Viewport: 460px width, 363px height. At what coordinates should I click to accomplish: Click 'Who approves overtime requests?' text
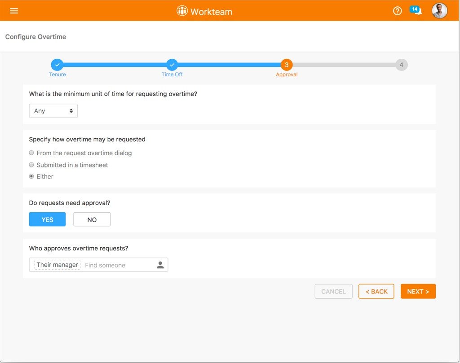79,249
